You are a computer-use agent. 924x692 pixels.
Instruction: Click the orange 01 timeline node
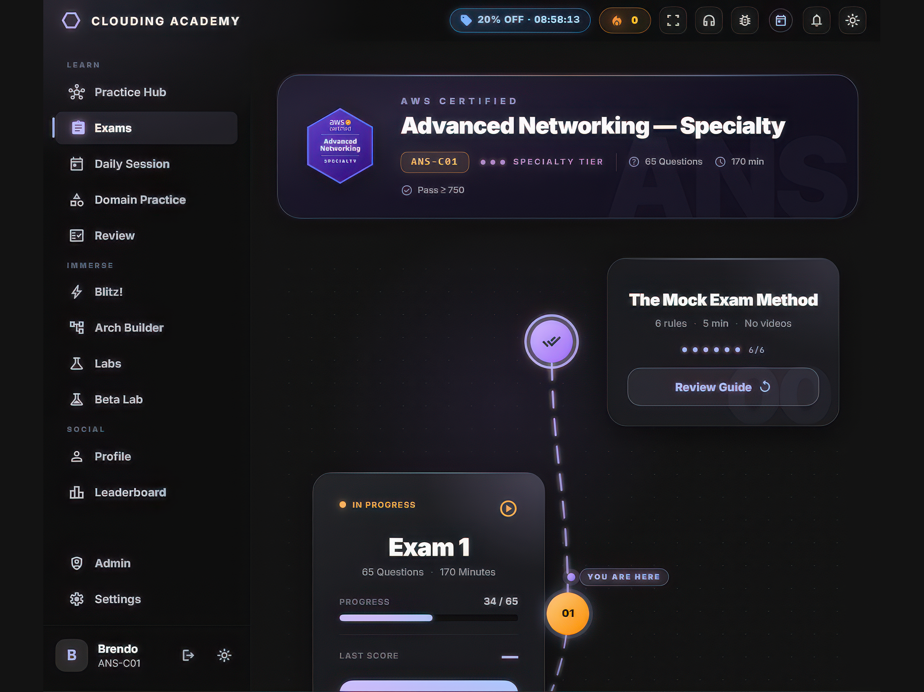point(568,613)
